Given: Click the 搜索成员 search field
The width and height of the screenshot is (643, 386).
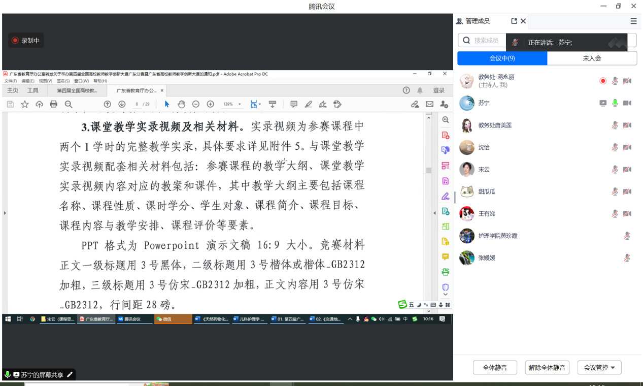Looking at the screenshot, I should pyautogui.click(x=486, y=41).
